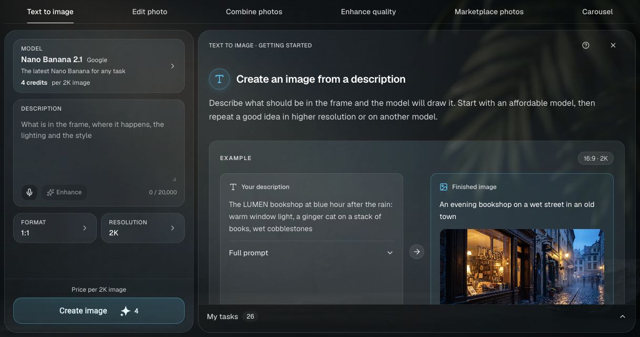The image size is (640, 337).
Task: Click the Finished image picture icon
Action: tap(444, 187)
